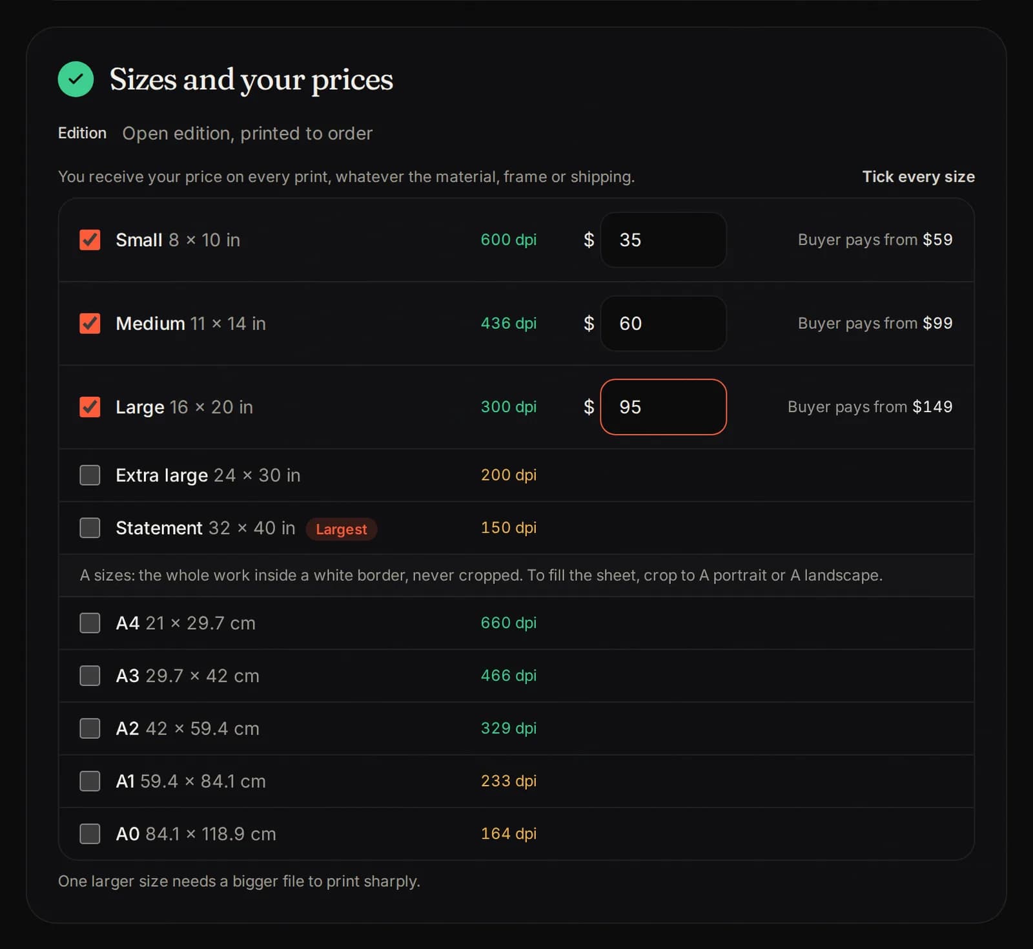Uncheck the Large 16 × 20 in size

(90, 407)
